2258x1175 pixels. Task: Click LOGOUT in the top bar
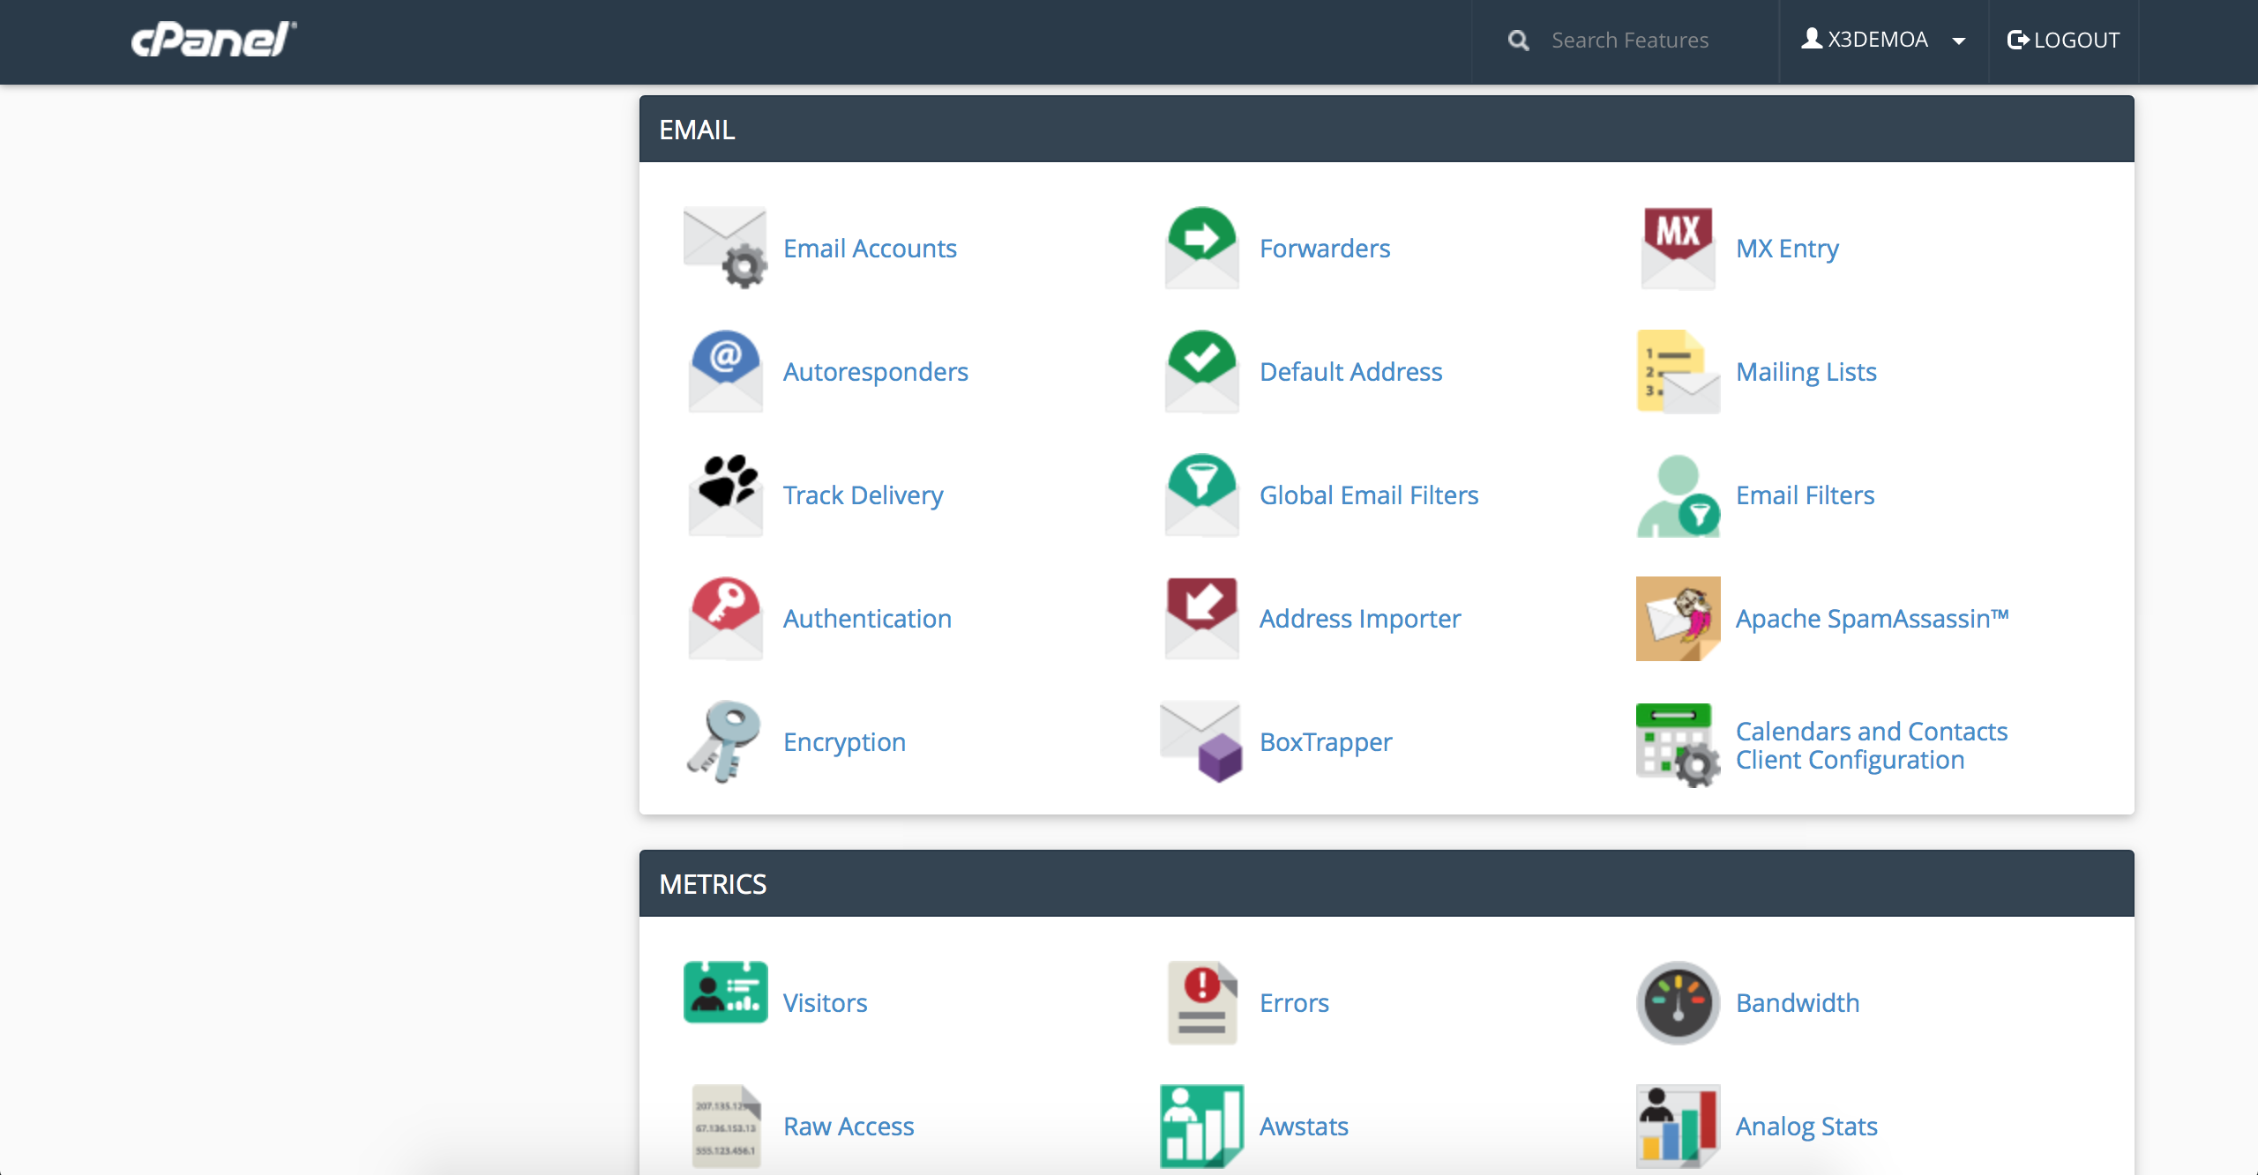(x=2064, y=40)
